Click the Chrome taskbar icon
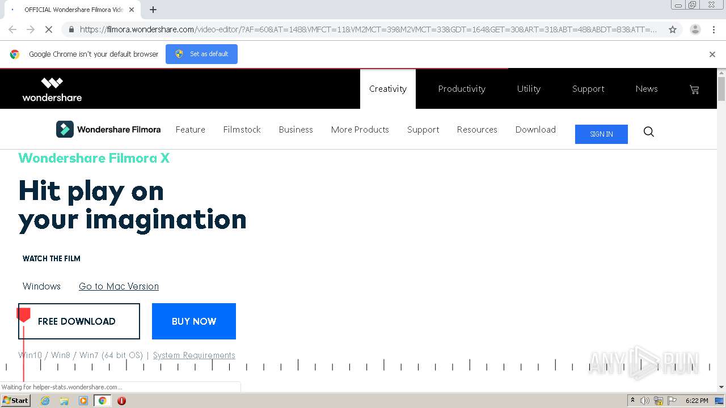726x408 pixels. click(x=102, y=401)
